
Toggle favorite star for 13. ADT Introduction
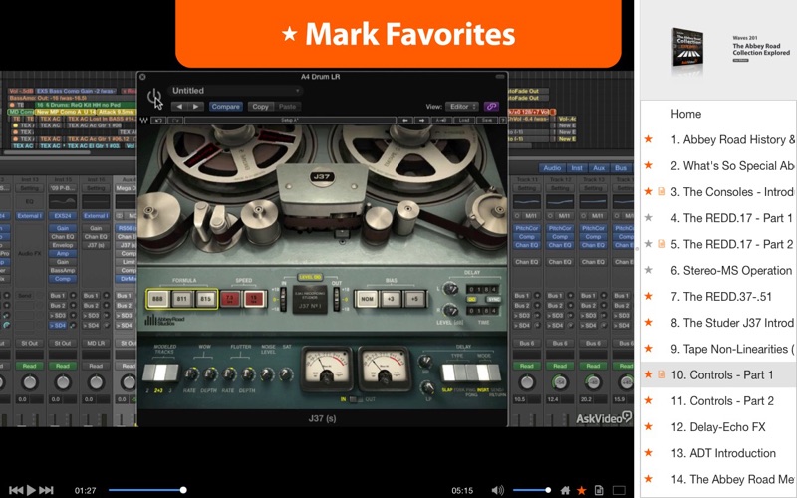pos(649,453)
